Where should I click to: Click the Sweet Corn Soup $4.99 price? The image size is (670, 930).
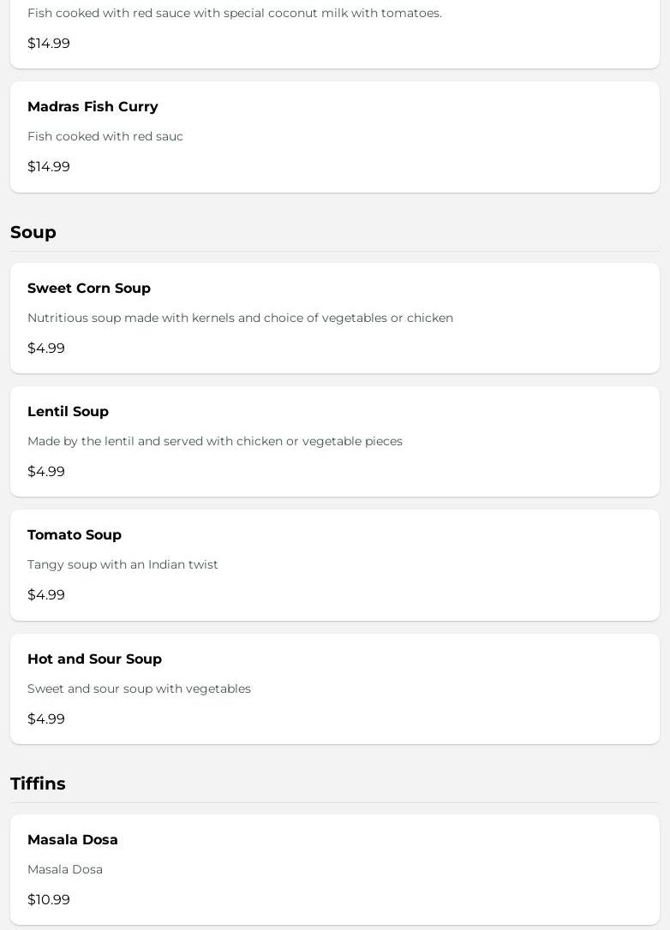click(46, 349)
